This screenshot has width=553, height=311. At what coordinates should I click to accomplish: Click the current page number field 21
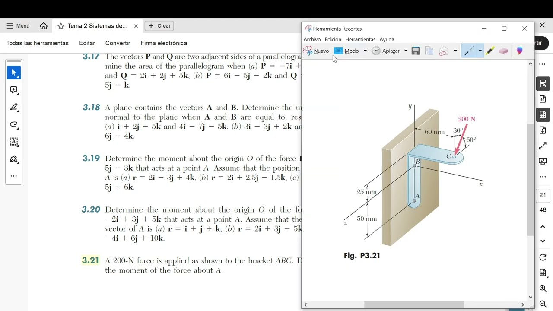pyautogui.click(x=543, y=195)
